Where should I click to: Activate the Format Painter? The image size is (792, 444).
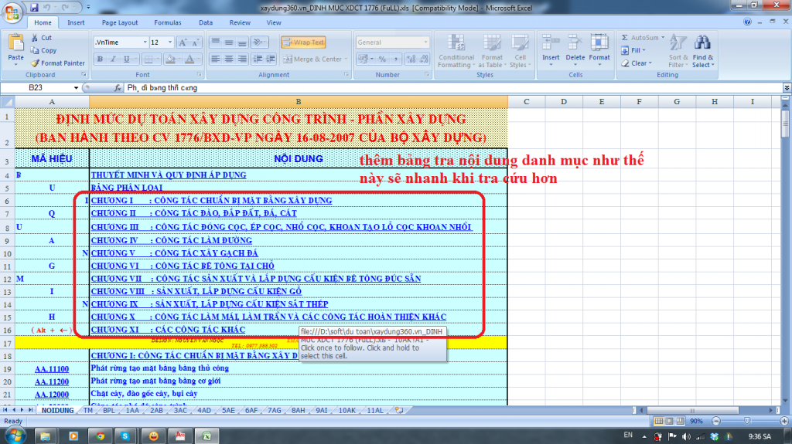(x=57, y=63)
